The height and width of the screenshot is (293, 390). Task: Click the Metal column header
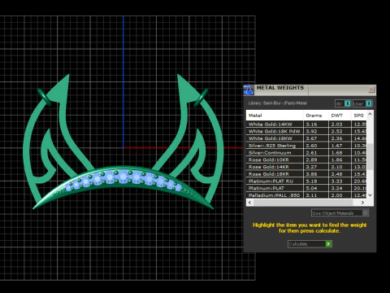[275, 116]
